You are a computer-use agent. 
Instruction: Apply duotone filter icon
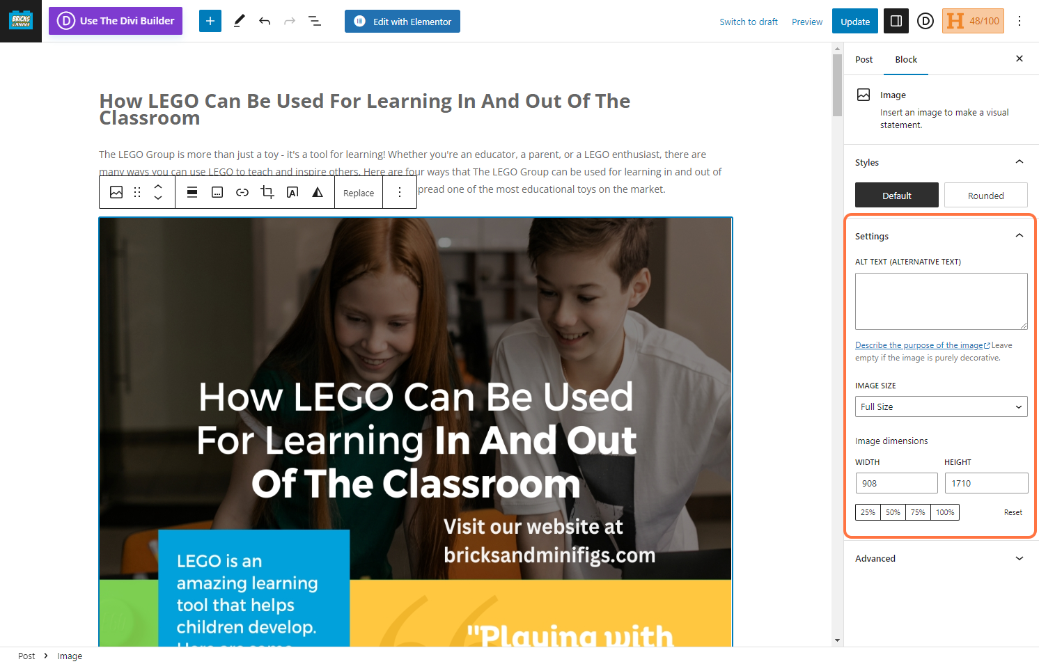[x=318, y=192]
